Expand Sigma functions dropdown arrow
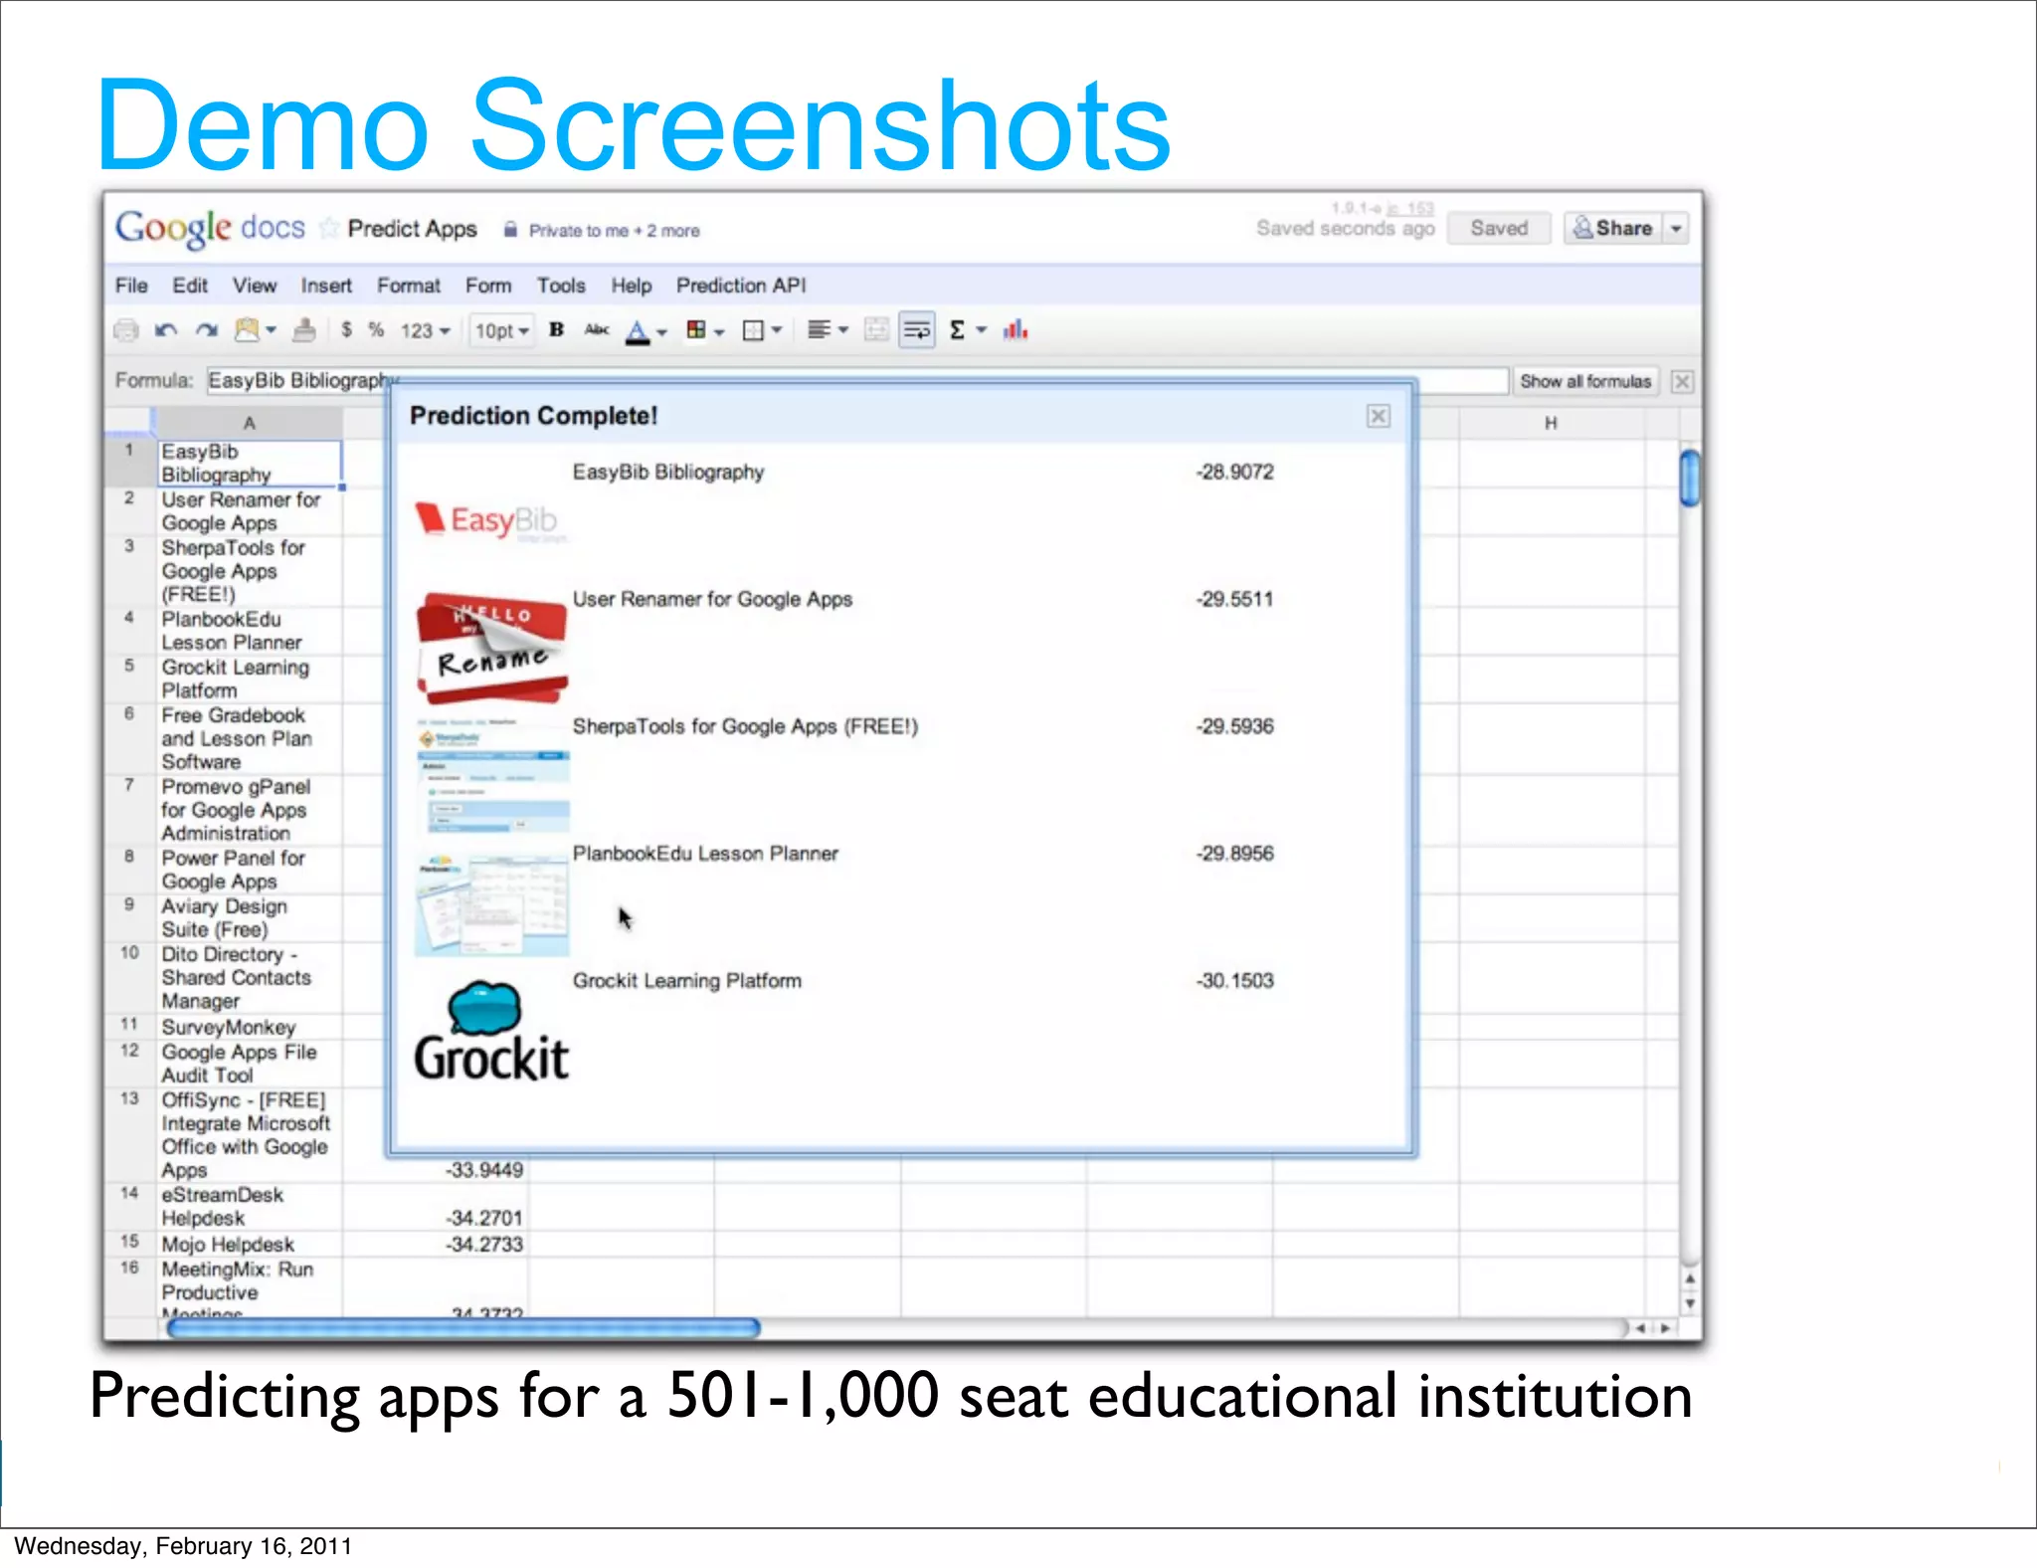This screenshot has width=2037, height=1568. [981, 330]
